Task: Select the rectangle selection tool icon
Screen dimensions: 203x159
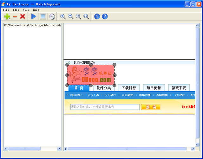Action: 43,16
